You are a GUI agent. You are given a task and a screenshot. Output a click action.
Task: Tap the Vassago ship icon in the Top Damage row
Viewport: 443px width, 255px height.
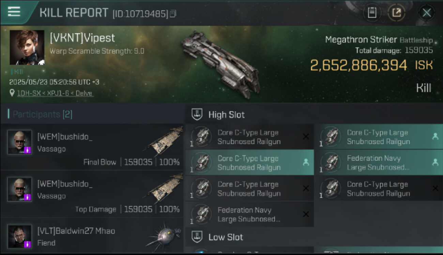click(166, 188)
